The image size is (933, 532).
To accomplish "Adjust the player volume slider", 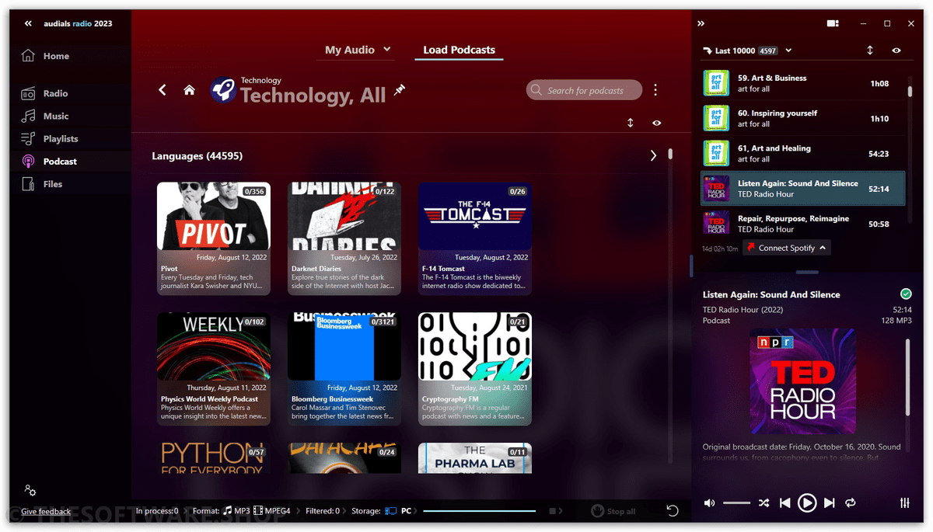I will tap(736, 503).
